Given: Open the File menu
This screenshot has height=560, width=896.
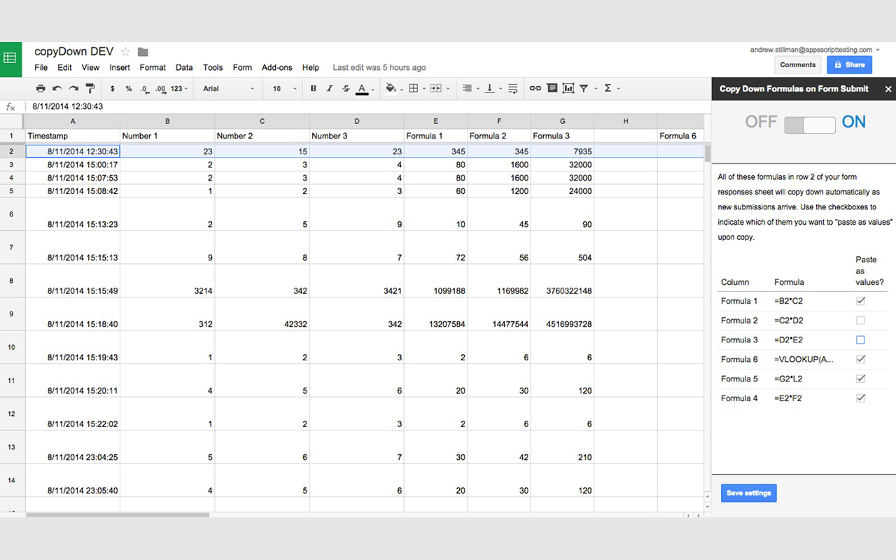Looking at the screenshot, I should pos(41,68).
